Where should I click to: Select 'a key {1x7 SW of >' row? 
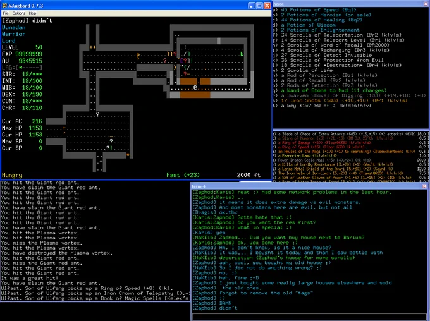click(322, 106)
